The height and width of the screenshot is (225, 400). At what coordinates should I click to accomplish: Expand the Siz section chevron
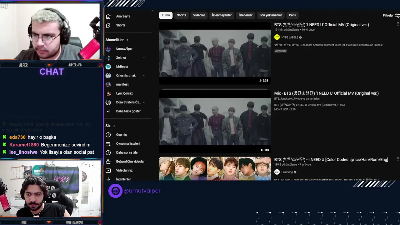click(x=114, y=126)
